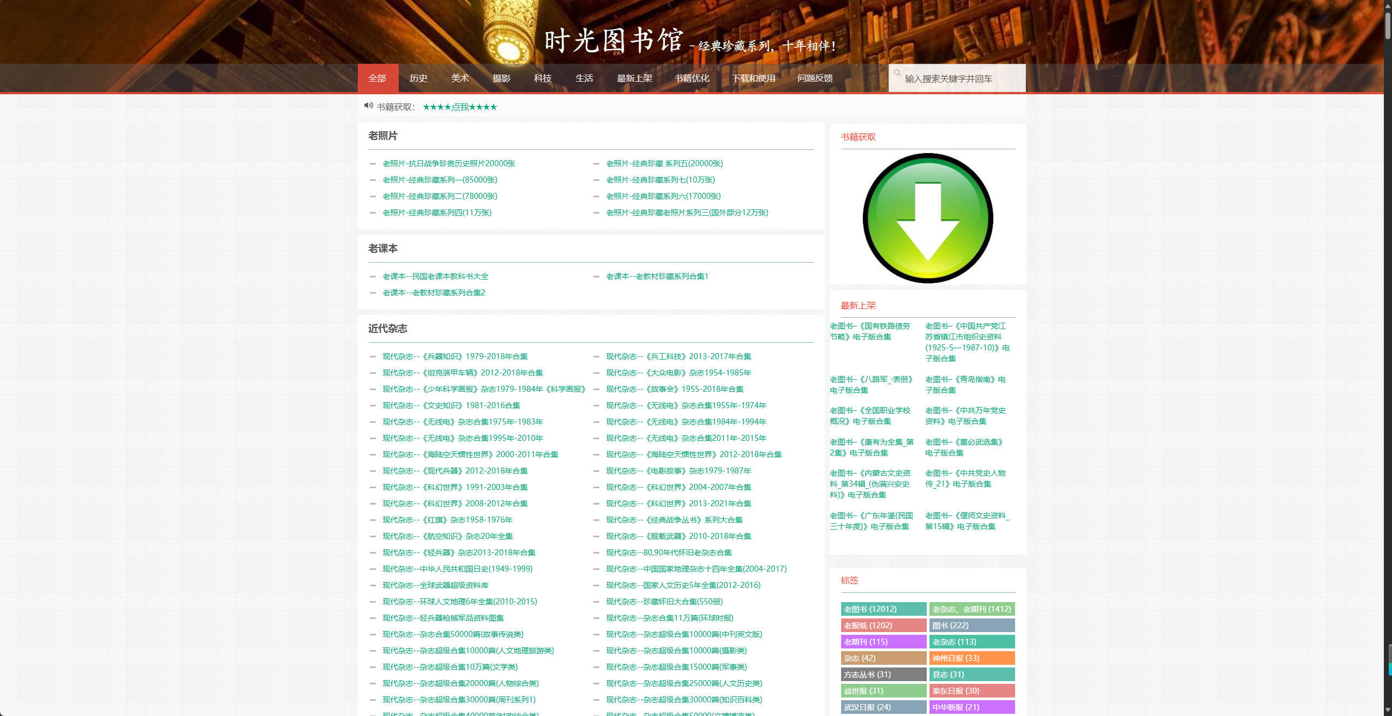Image resolution: width=1392 pixels, height=716 pixels.
Task: Click the 中华新报 (21) tag
Action: pos(972,707)
